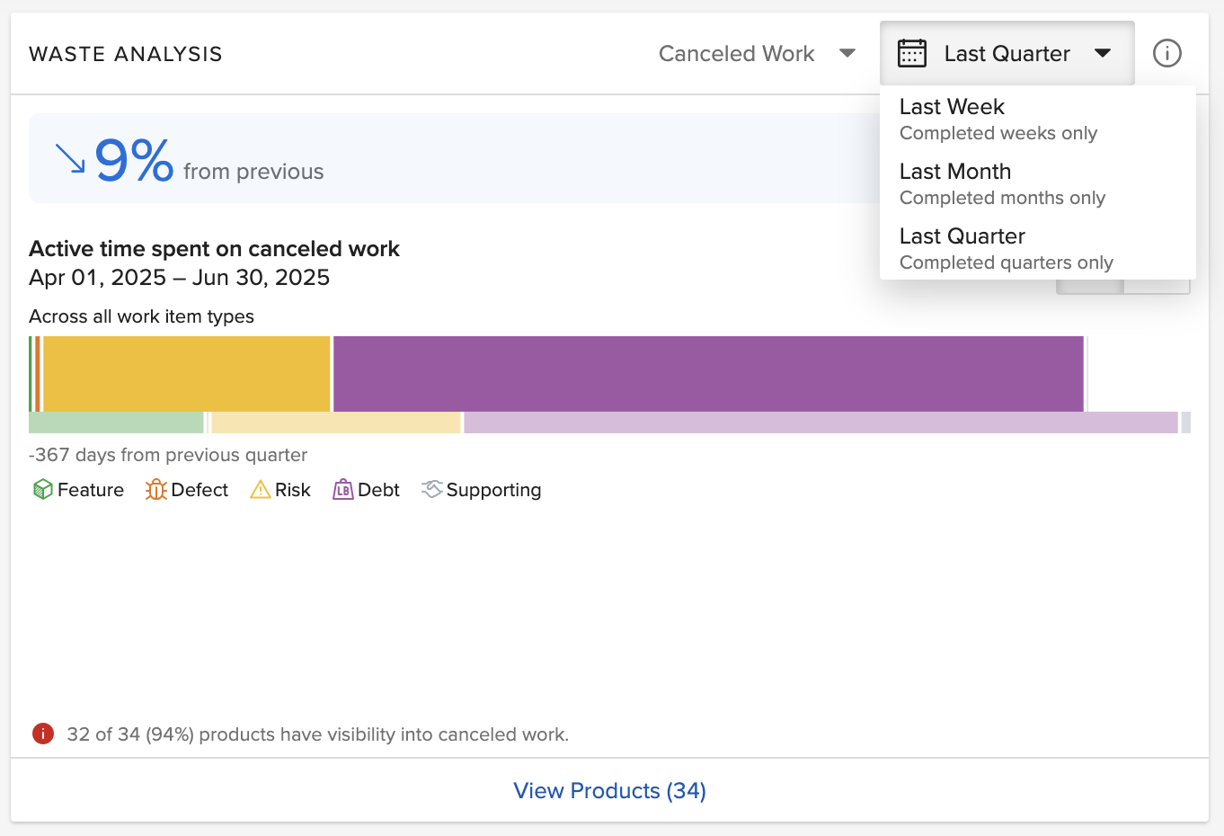Click the red alert icon beside visibility message

click(43, 734)
